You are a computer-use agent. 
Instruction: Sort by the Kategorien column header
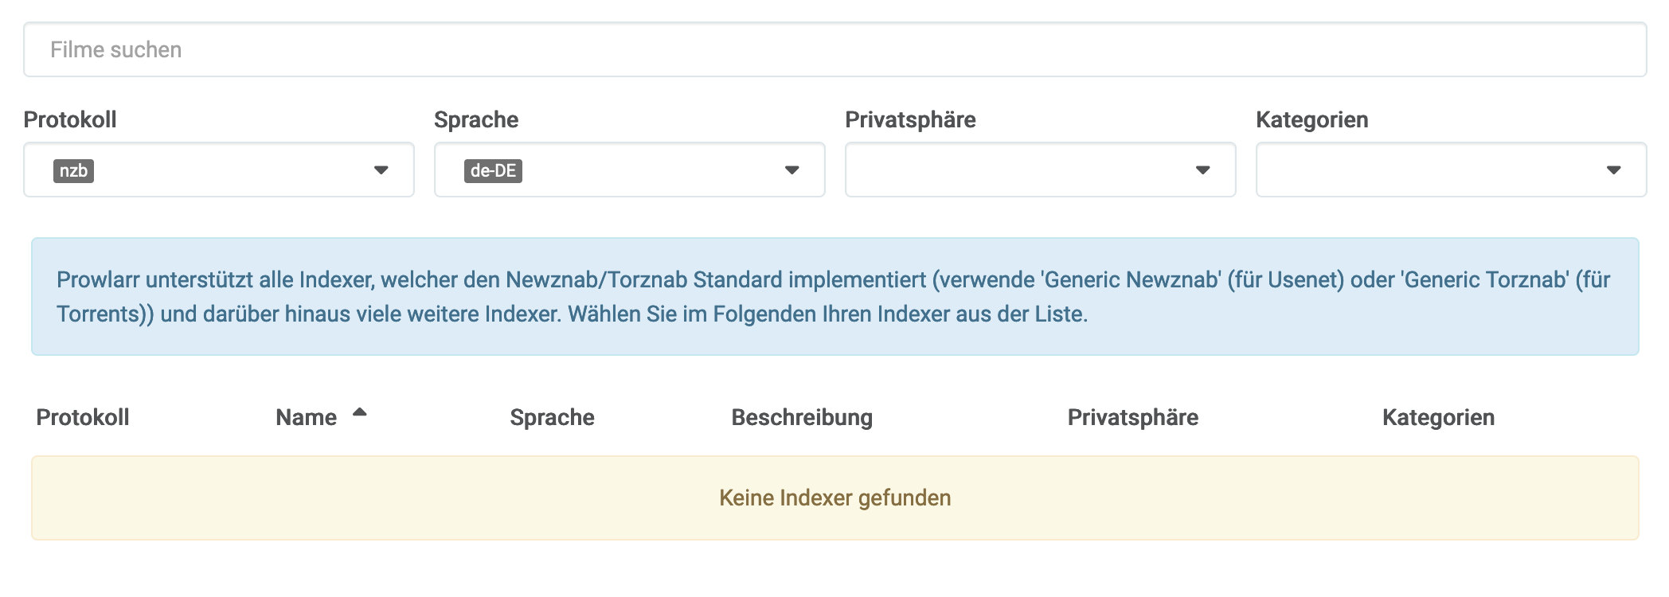(1438, 417)
